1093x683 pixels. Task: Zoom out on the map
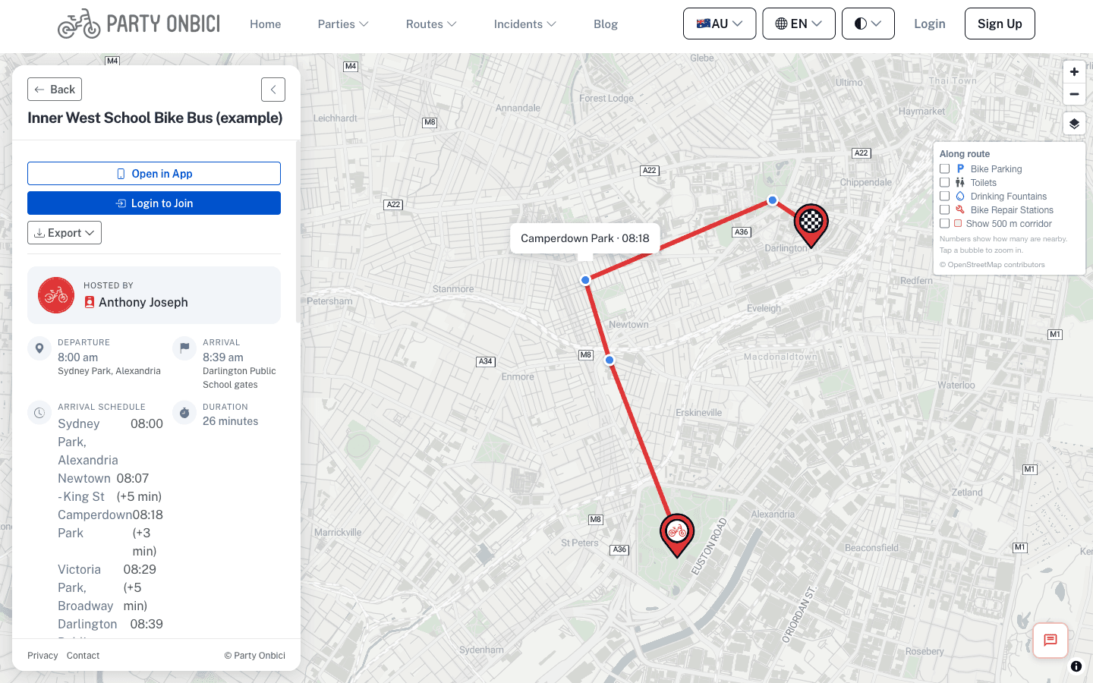click(1074, 94)
